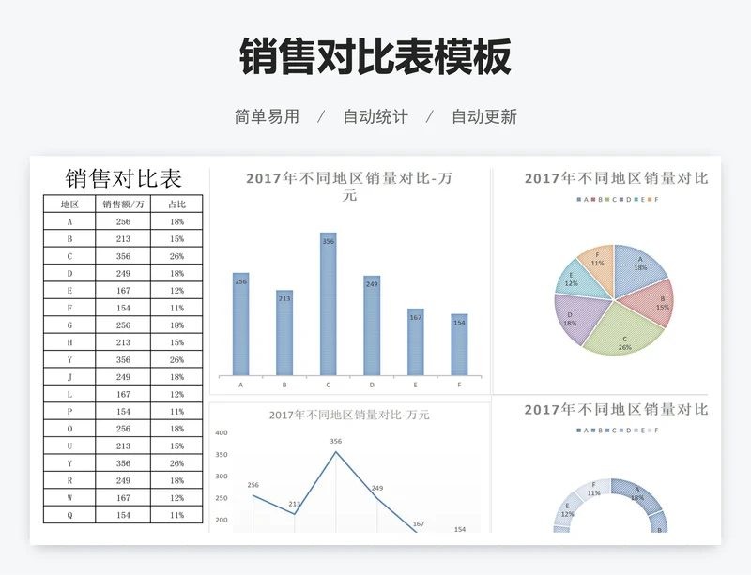Click the 300 y-axis label on the line chart
This screenshot has height=575, width=751.
point(222,477)
